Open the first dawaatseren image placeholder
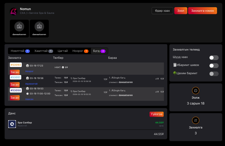Image resolution: width=225 pixels, height=146 pixels. 19,26
